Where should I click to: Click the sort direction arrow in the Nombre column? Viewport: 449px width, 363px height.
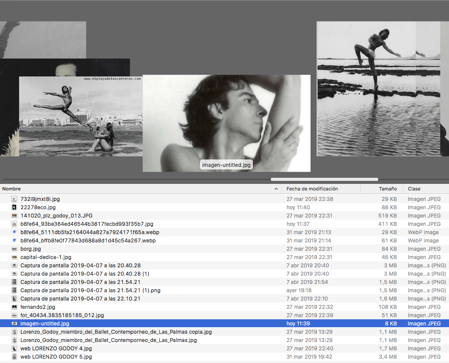[276, 189]
